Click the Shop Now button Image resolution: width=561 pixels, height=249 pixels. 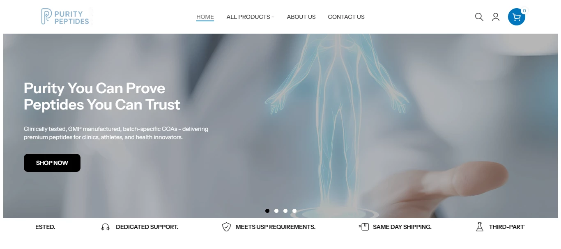pyautogui.click(x=52, y=163)
